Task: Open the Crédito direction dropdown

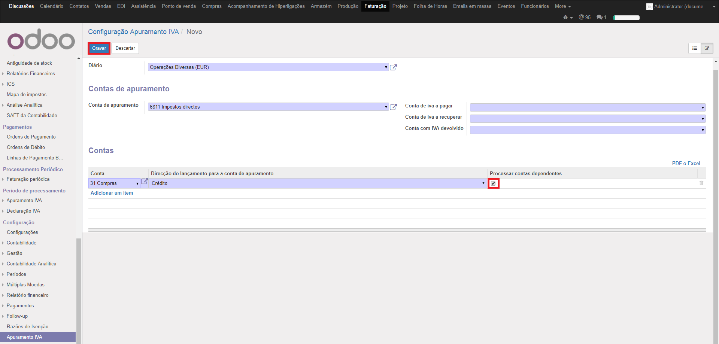Action: pyautogui.click(x=318, y=183)
